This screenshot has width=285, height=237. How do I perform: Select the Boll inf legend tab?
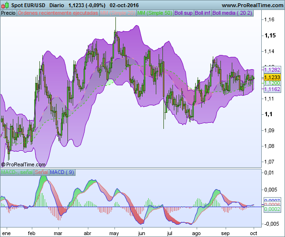[x=202, y=13]
